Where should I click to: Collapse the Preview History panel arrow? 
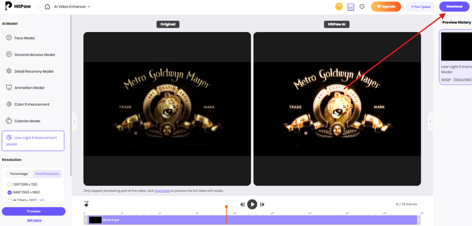(430, 121)
